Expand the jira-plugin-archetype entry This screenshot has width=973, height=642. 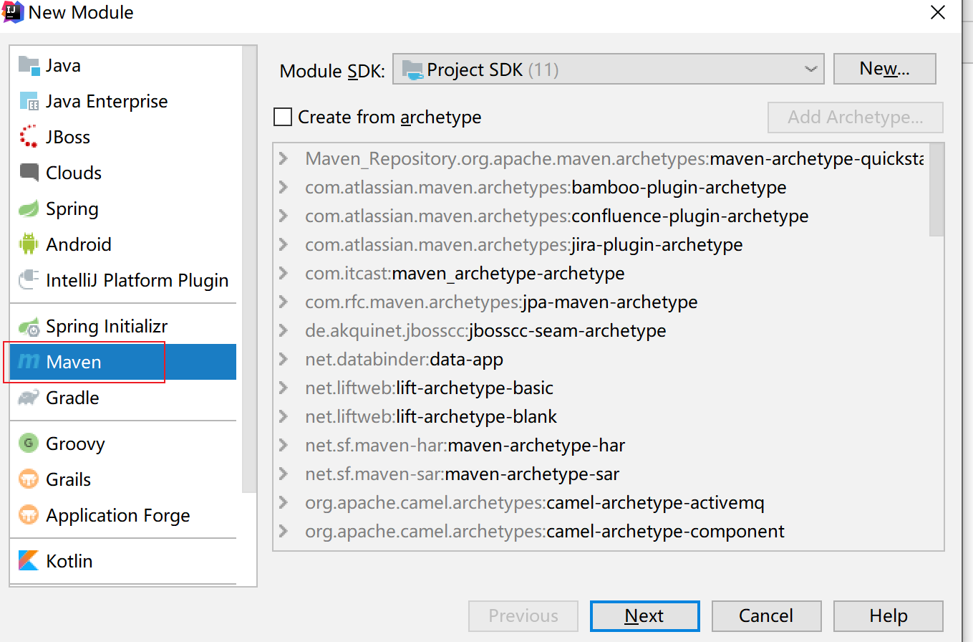pos(284,245)
